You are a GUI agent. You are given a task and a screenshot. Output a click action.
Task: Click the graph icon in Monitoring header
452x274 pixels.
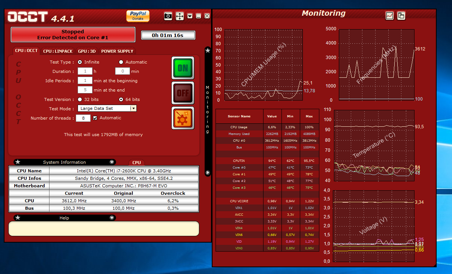point(390,16)
